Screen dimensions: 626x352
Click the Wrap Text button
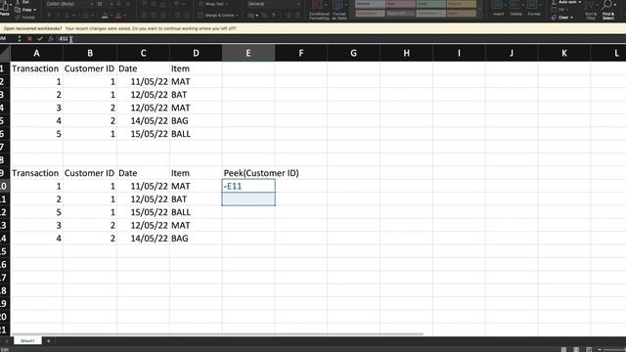click(x=213, y=4)
